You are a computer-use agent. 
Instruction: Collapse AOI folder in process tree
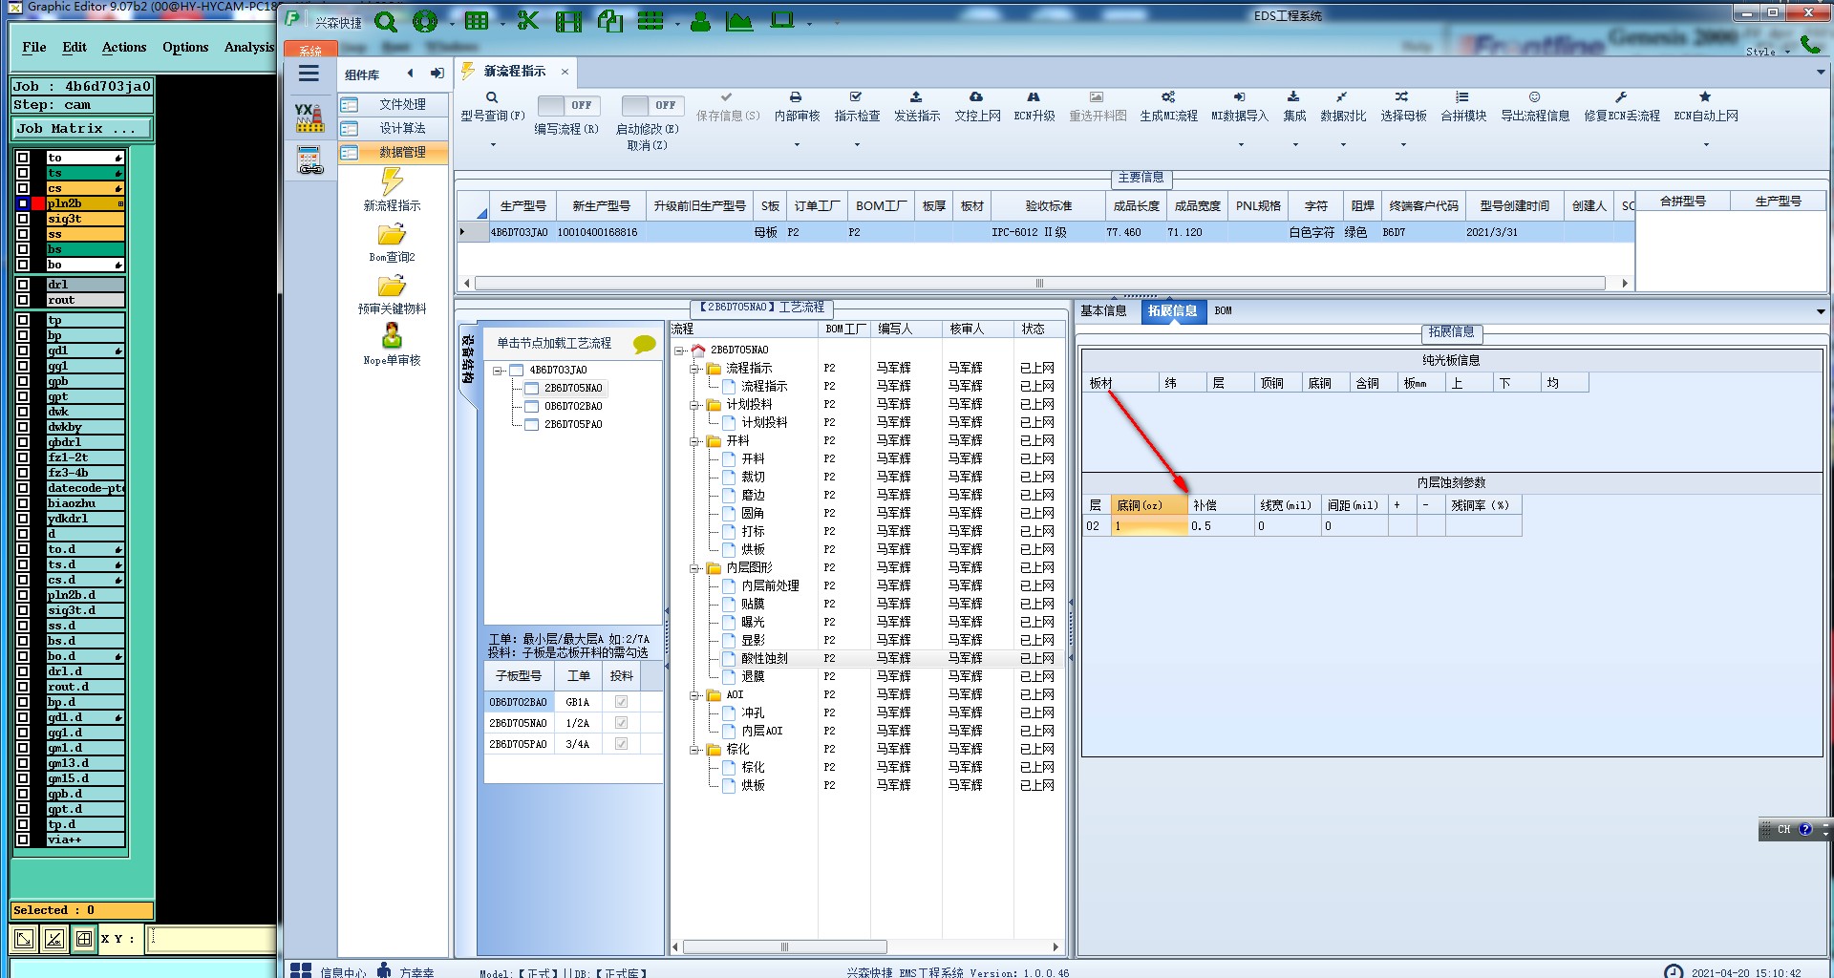click(695, 694)
